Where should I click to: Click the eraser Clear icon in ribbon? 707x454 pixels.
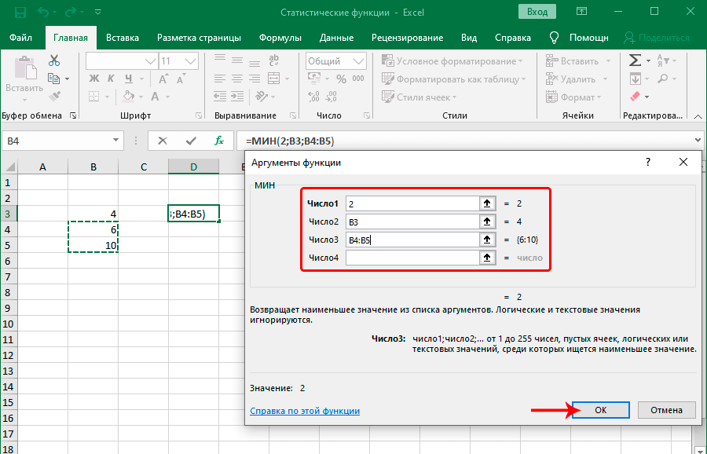pyautogui.click(x=635, y=97)
